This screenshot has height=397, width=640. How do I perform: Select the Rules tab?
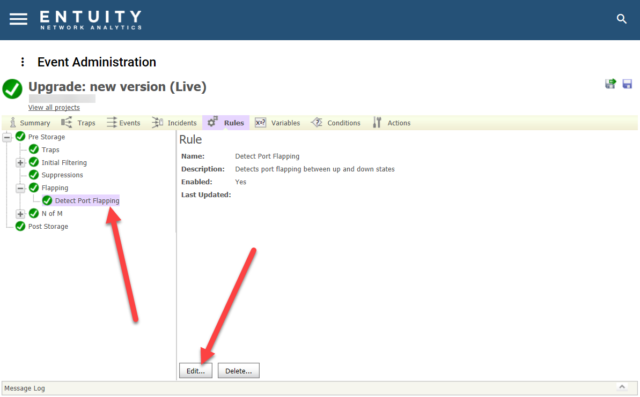[226, 123]
